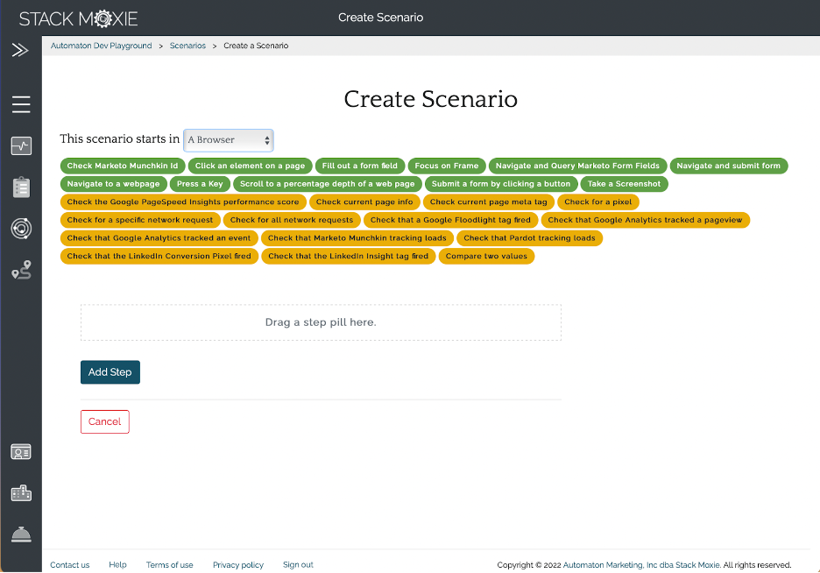The width and height of the screenshot is (820, 573).
Task: Open the 'A Browser' scenario start dropdown
Action: click(x=228, y=140)
